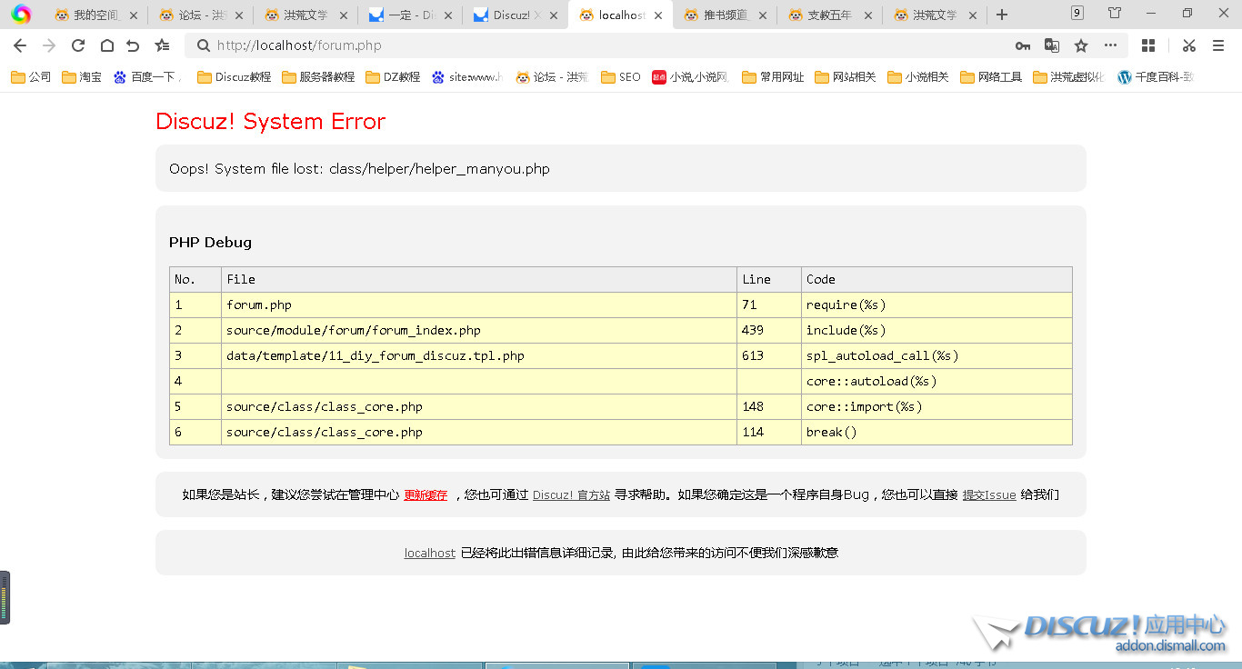This screenshot has height=669, width=1242.
Task: Expand the 常用网址 bookmark folder
Action: (774, 77)
